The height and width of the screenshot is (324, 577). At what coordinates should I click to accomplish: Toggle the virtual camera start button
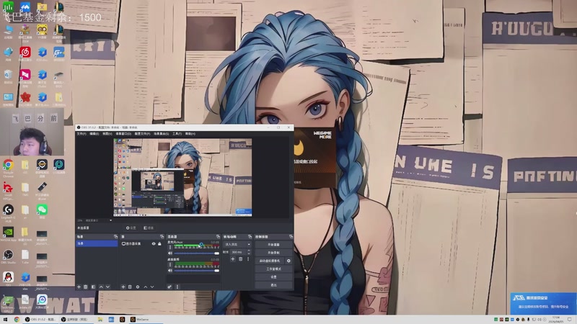[270, 261]
